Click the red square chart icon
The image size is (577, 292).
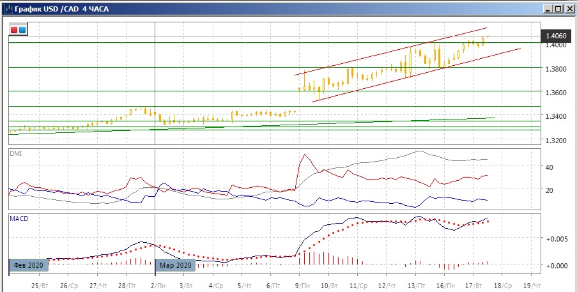click(15, 29)
